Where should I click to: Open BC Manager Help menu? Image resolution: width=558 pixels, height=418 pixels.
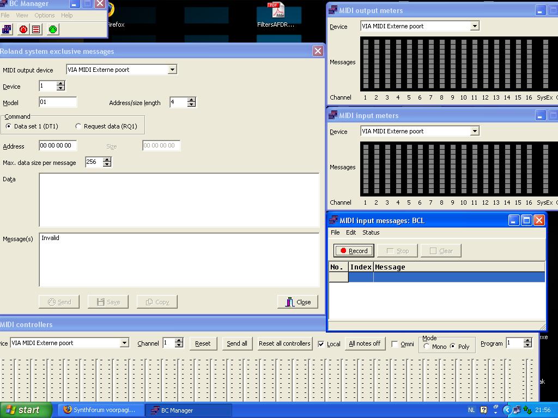(66, 15)
